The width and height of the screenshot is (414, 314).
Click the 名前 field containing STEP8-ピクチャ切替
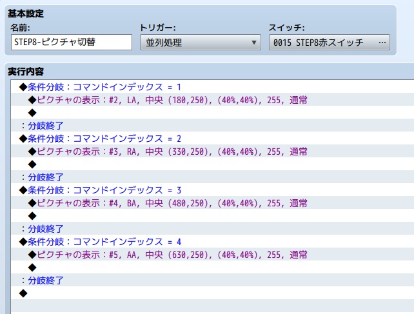click(72, 43)
